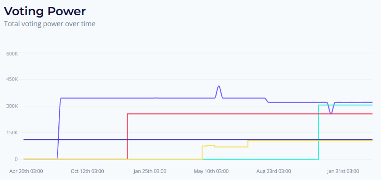Click the Oct 12th 03:00 axis label
Image resolution: width=381 pixels, height=180 pixels.
point(87,171)
